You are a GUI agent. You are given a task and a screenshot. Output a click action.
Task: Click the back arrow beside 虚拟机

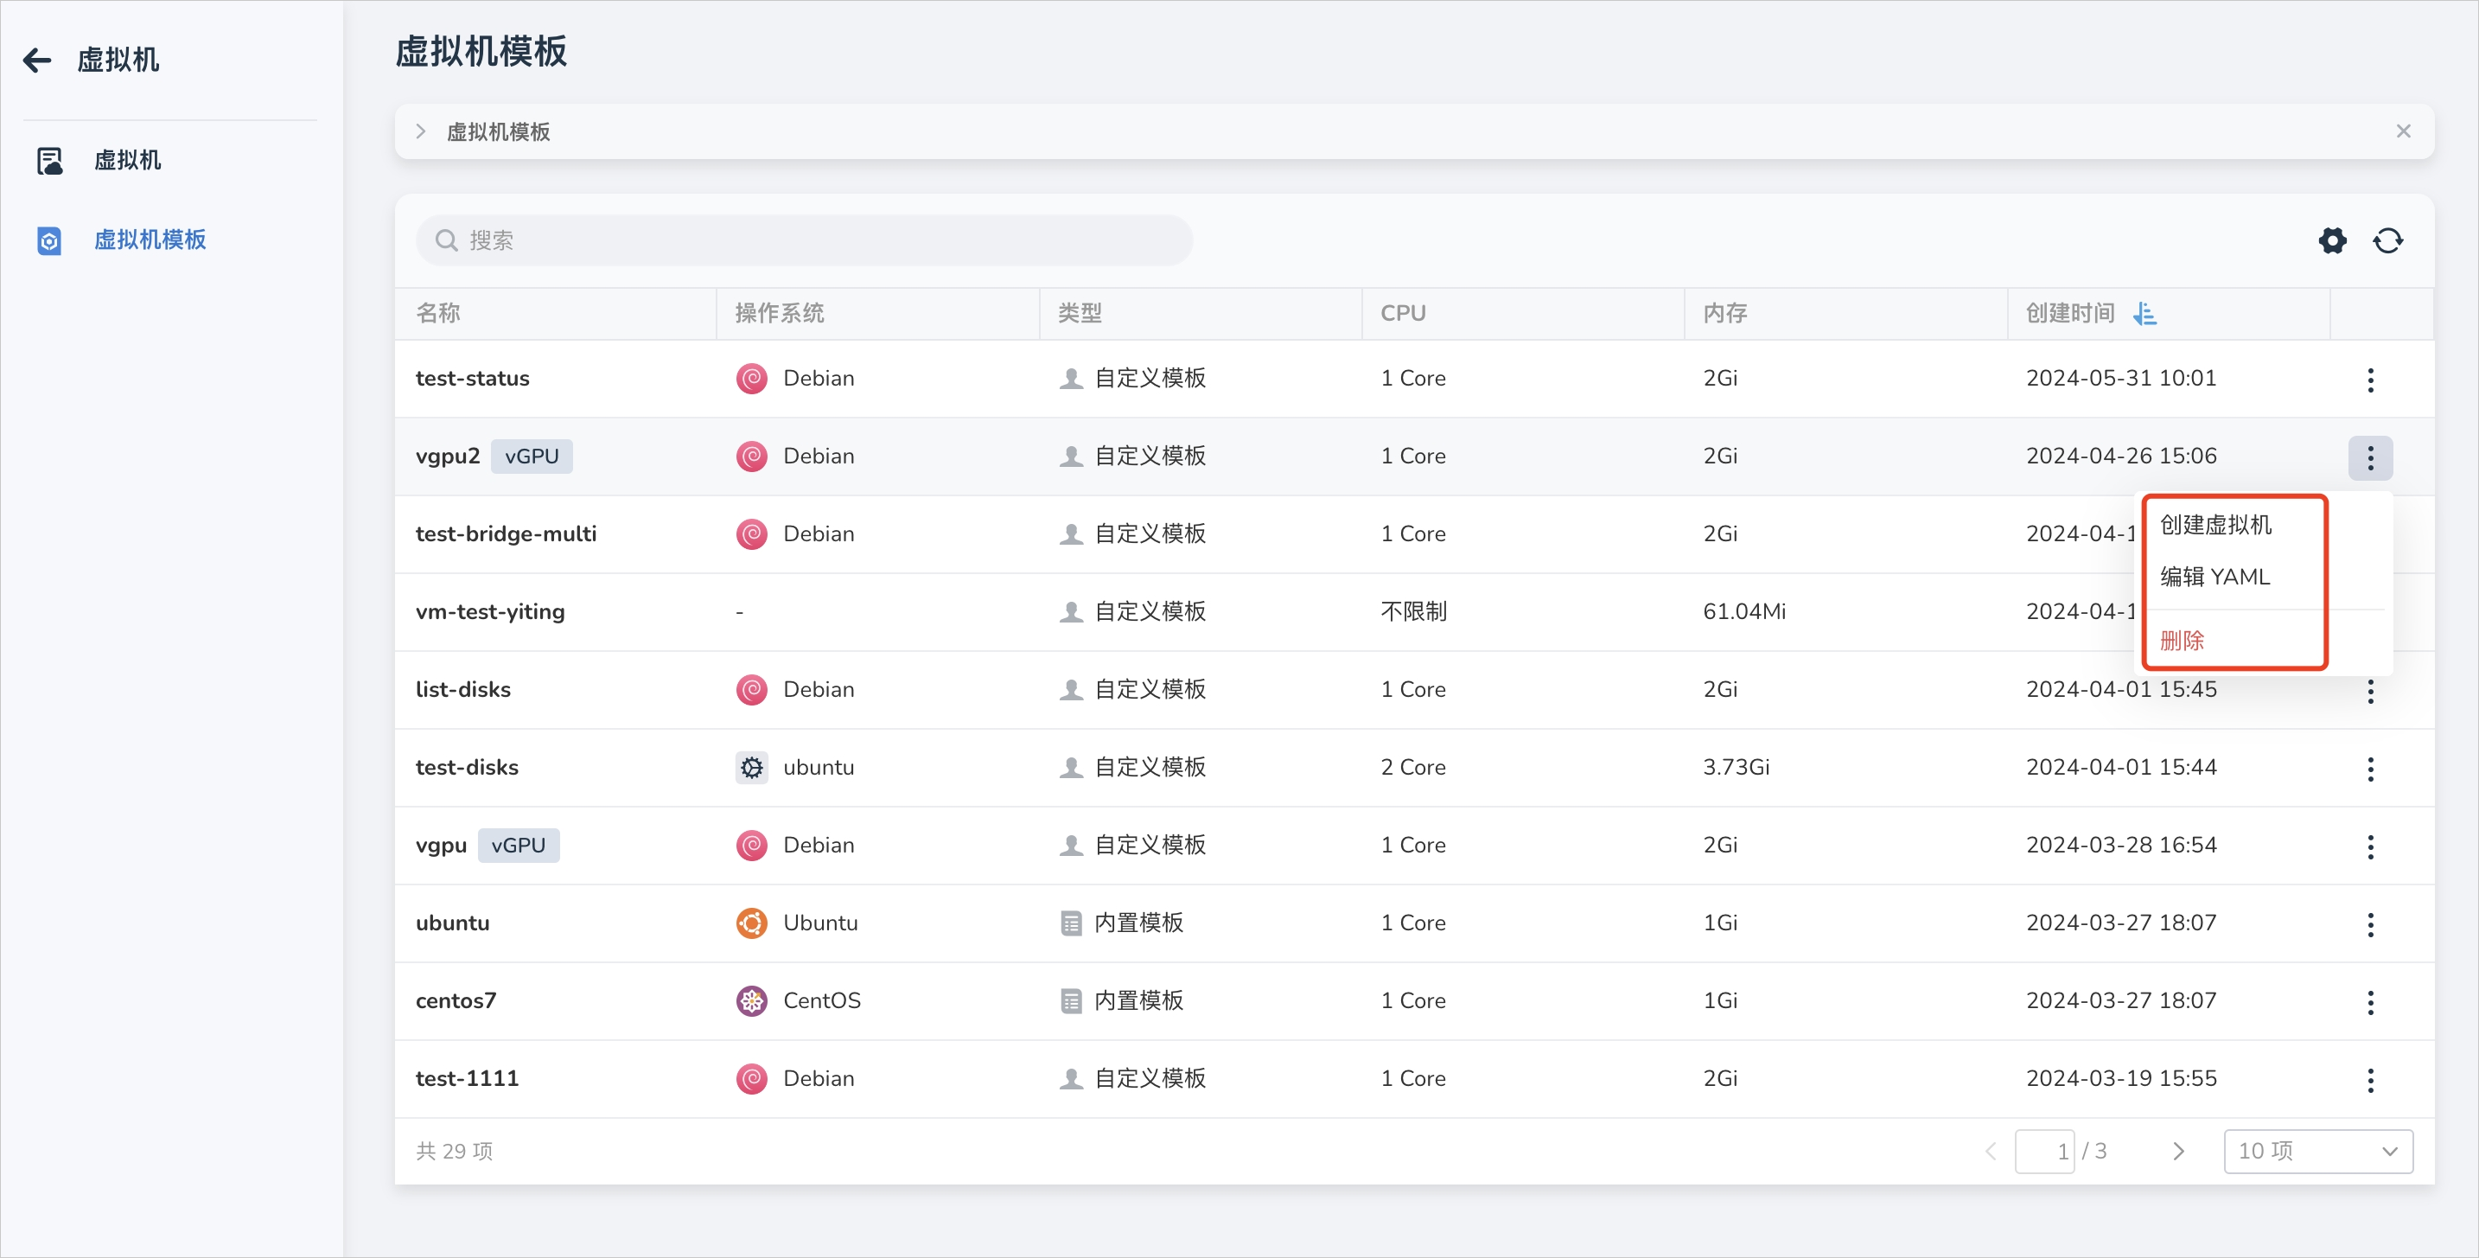(x=37, y=60)
